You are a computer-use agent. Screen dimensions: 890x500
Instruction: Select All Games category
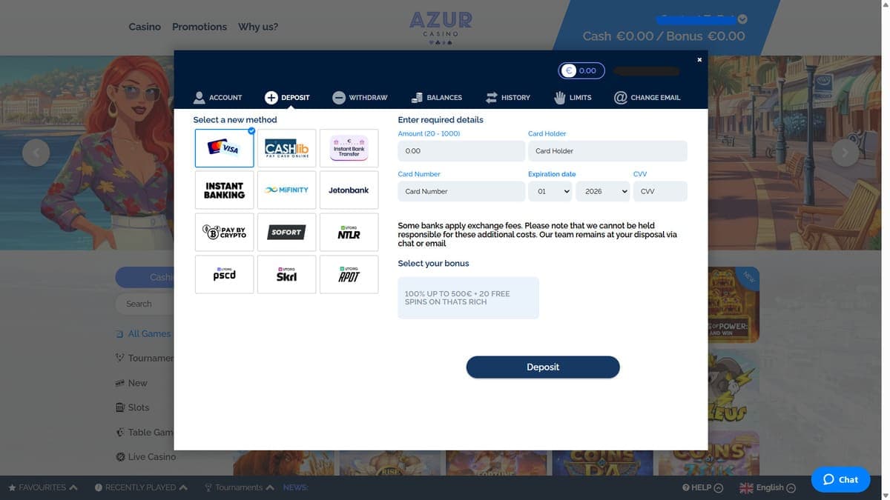coord(144,334)
